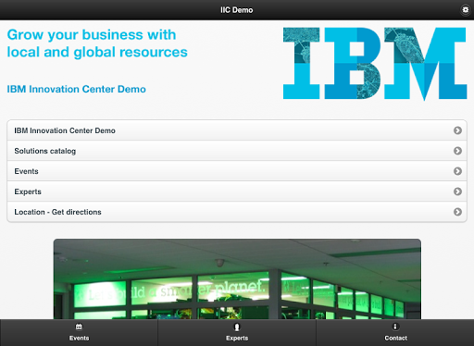Open the Solutions catalog list item
This screenshot has width=474, height=346.
[x=237, y=151]
